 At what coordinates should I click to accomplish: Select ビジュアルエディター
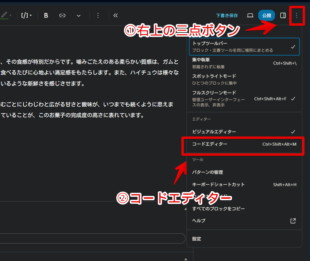coord(244,132)
